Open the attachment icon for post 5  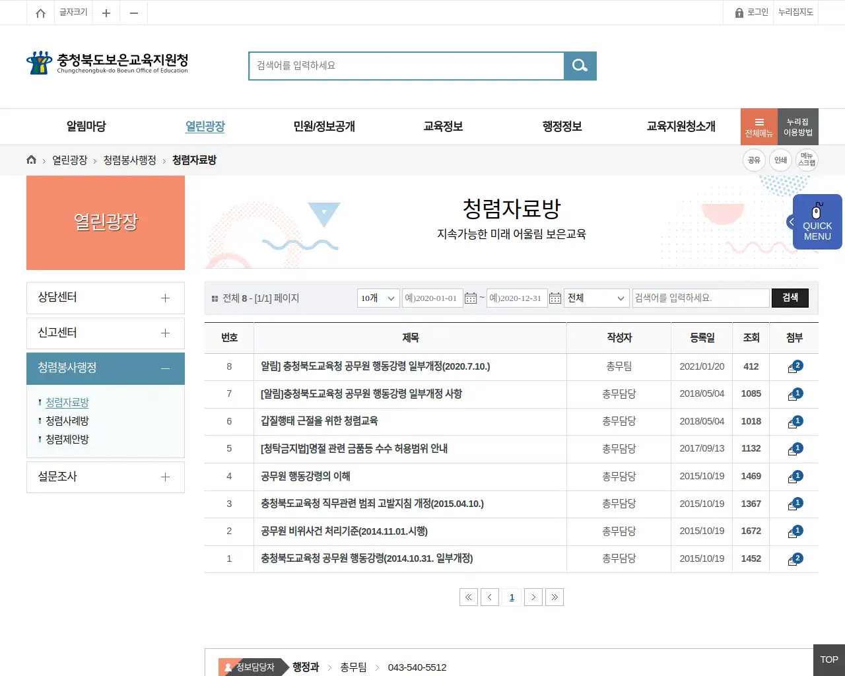click(x=794, y=450)
